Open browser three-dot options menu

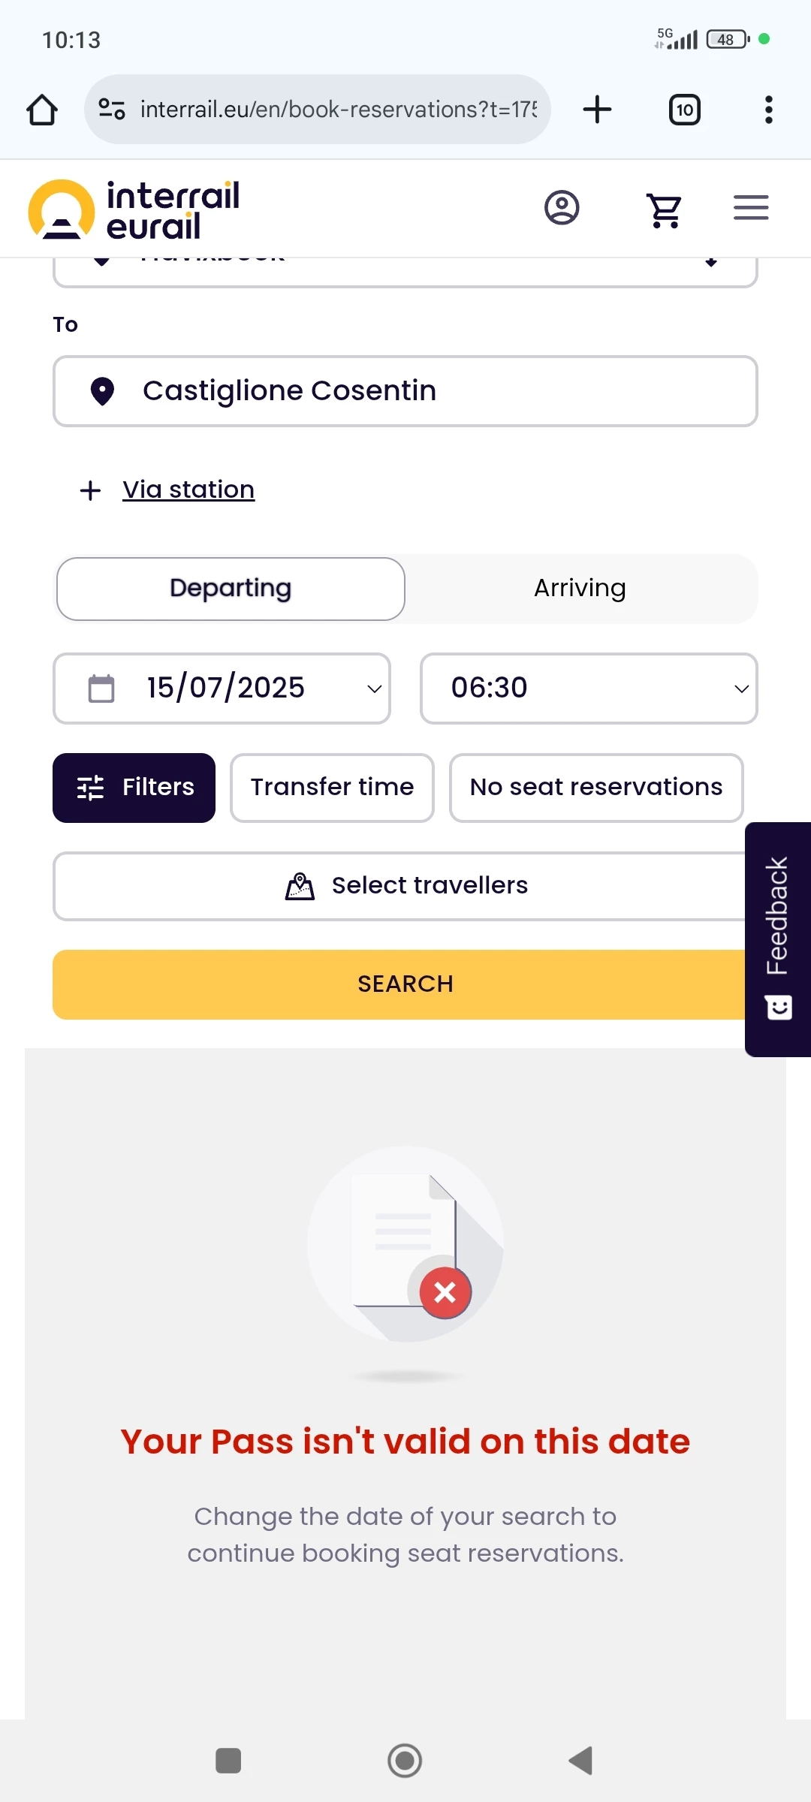pyautogui.click(x=768, y=110)
